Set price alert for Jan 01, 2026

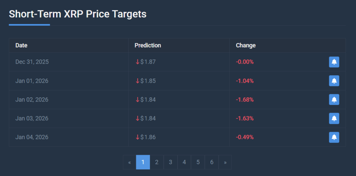tap(334, 81)
